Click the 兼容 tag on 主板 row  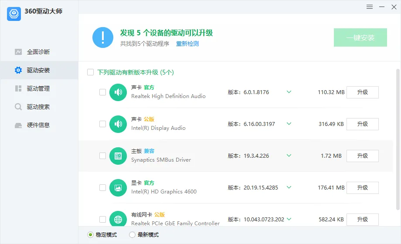(149, 151)
